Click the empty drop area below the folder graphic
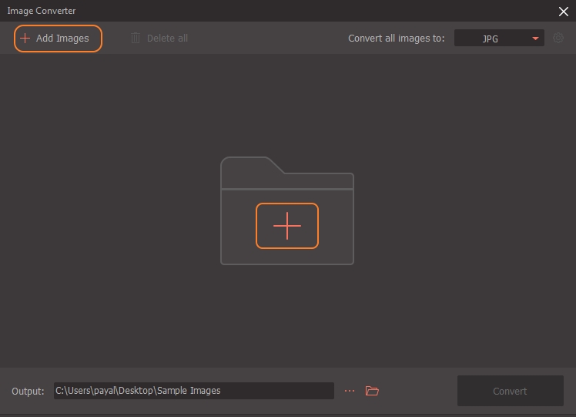Viewport: 576px width, 417px height. click(x=286, y=316)
